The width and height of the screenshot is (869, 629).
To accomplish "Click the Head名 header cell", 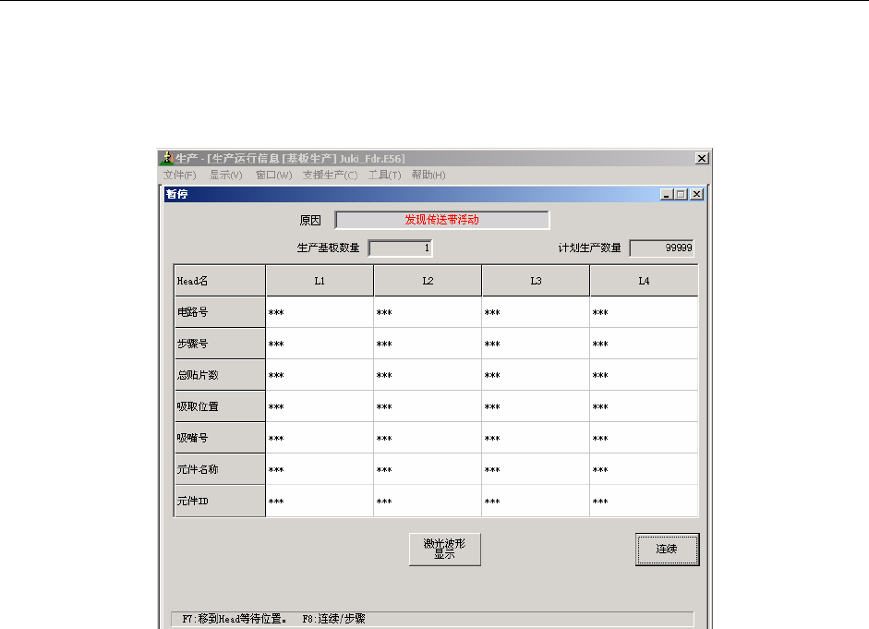I will coord(220,281).
